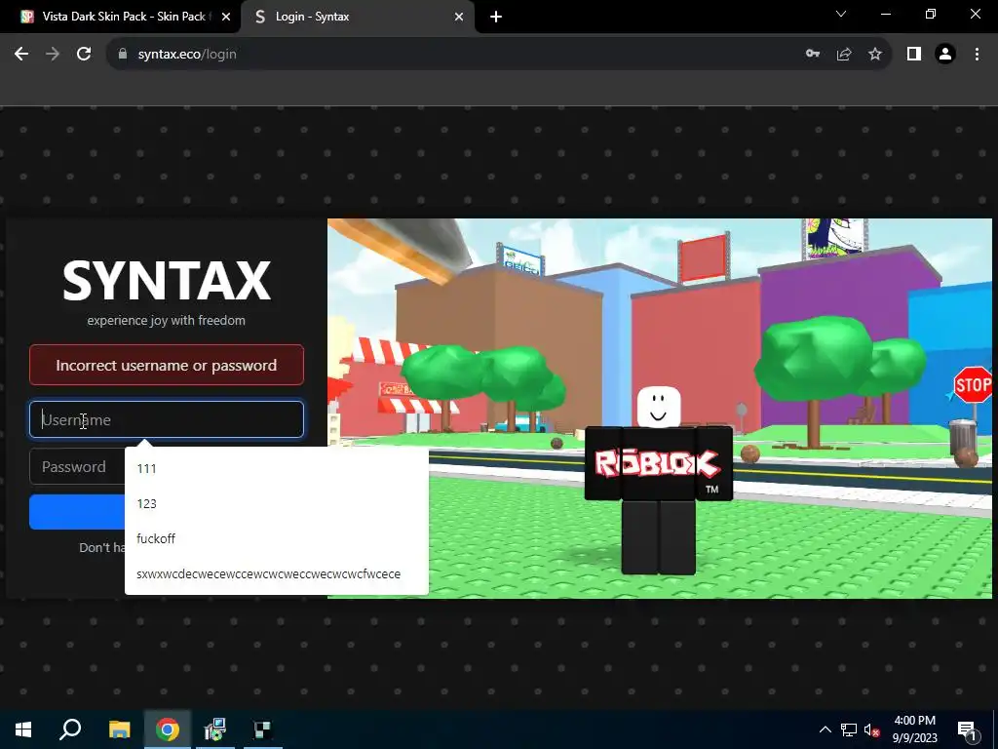
Task: Click the address bar URL
Action: (x=187, y=55)
